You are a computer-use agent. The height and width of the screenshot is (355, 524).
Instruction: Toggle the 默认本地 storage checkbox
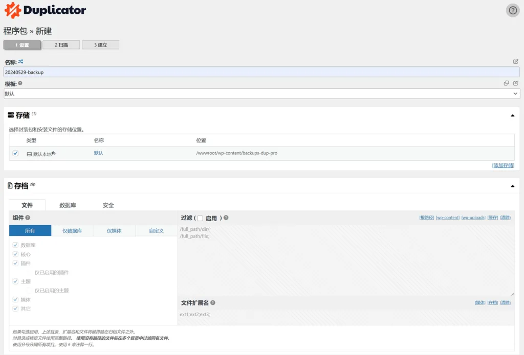coord(15,153)
